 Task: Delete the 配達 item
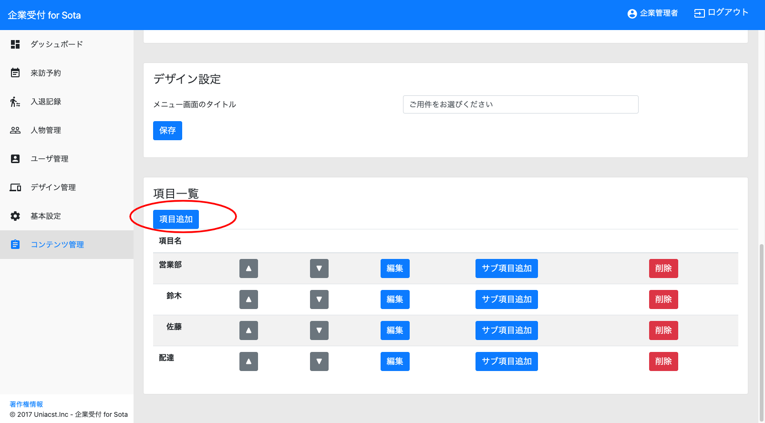pos(663,361)
